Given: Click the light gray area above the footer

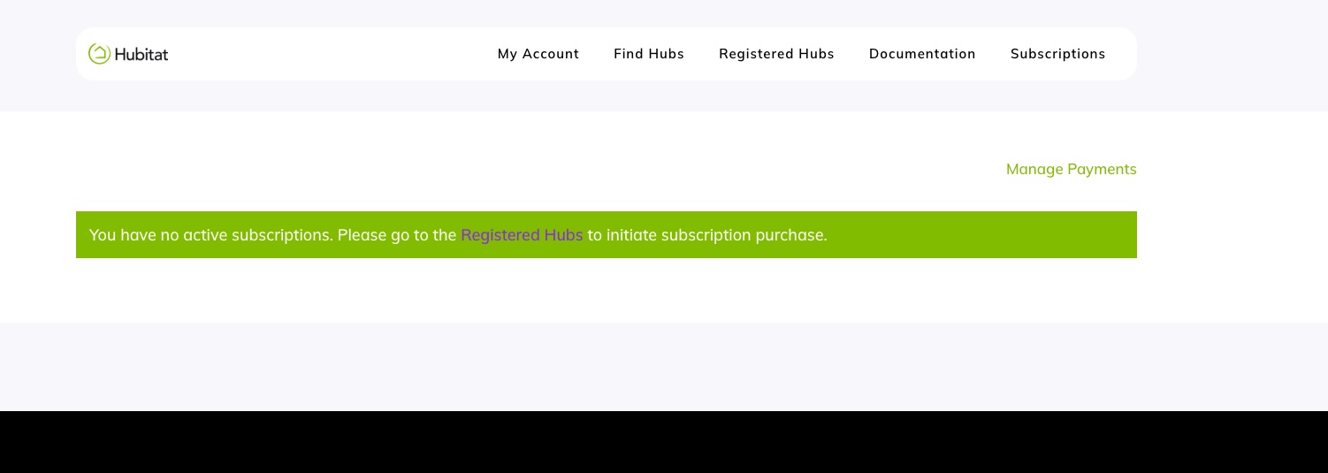Looking at the screenshot, I should tap(664, 367).
